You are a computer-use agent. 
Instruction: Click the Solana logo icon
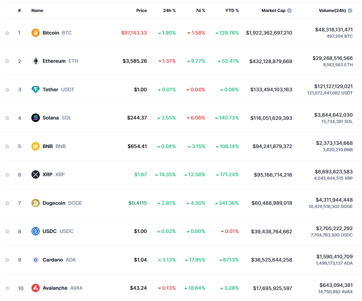click(x=36, y=118)
